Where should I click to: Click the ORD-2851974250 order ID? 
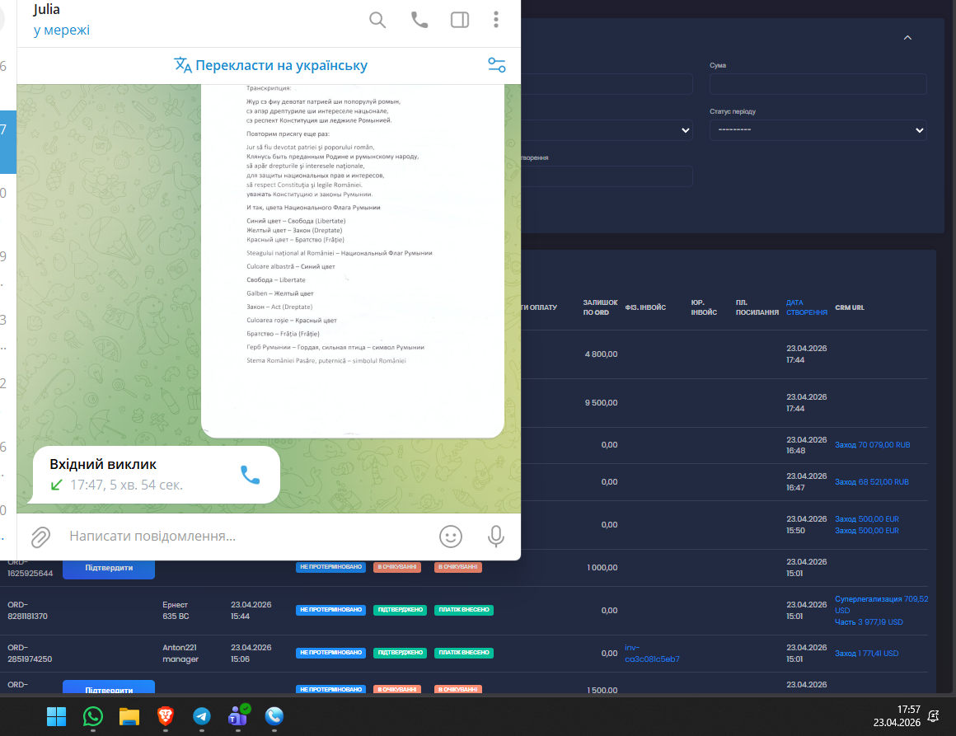[x=30, y=653]
